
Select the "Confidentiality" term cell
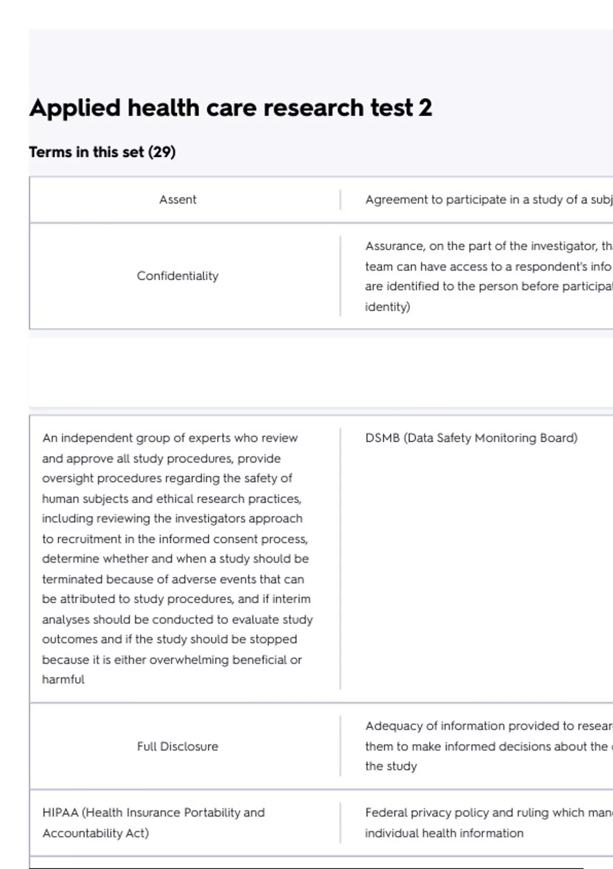pyautogui.click(x=177, y=276)
